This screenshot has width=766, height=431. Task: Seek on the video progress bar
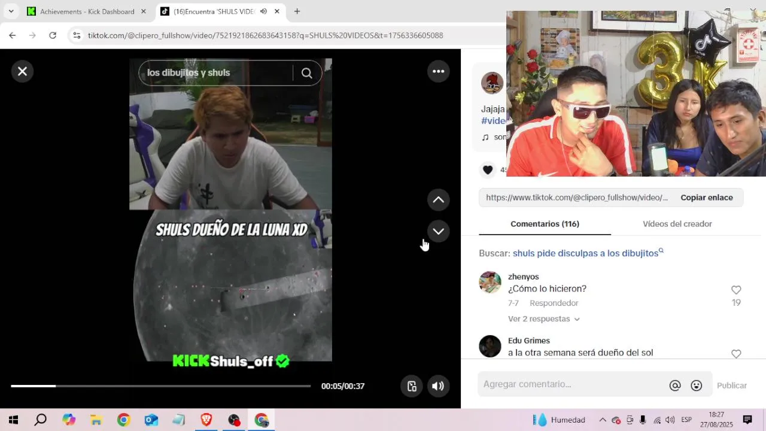pos(160,386)
